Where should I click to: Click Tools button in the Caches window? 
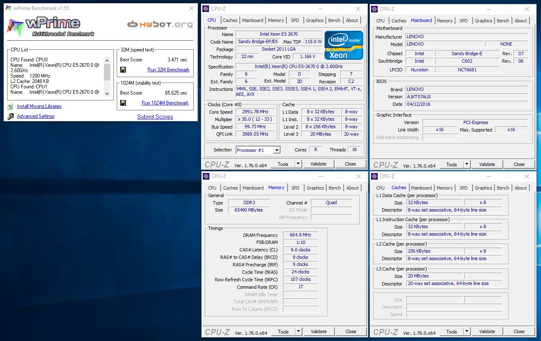pyautogui.click(x=452, y=331)
